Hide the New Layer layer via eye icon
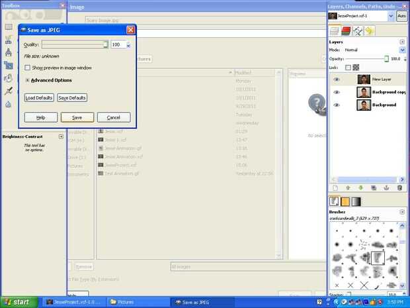The height and width of the screenshot is (308, 410). click(337, 79)
